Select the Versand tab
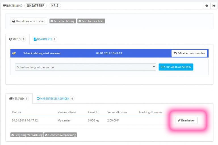 click(x=19, y=99)
